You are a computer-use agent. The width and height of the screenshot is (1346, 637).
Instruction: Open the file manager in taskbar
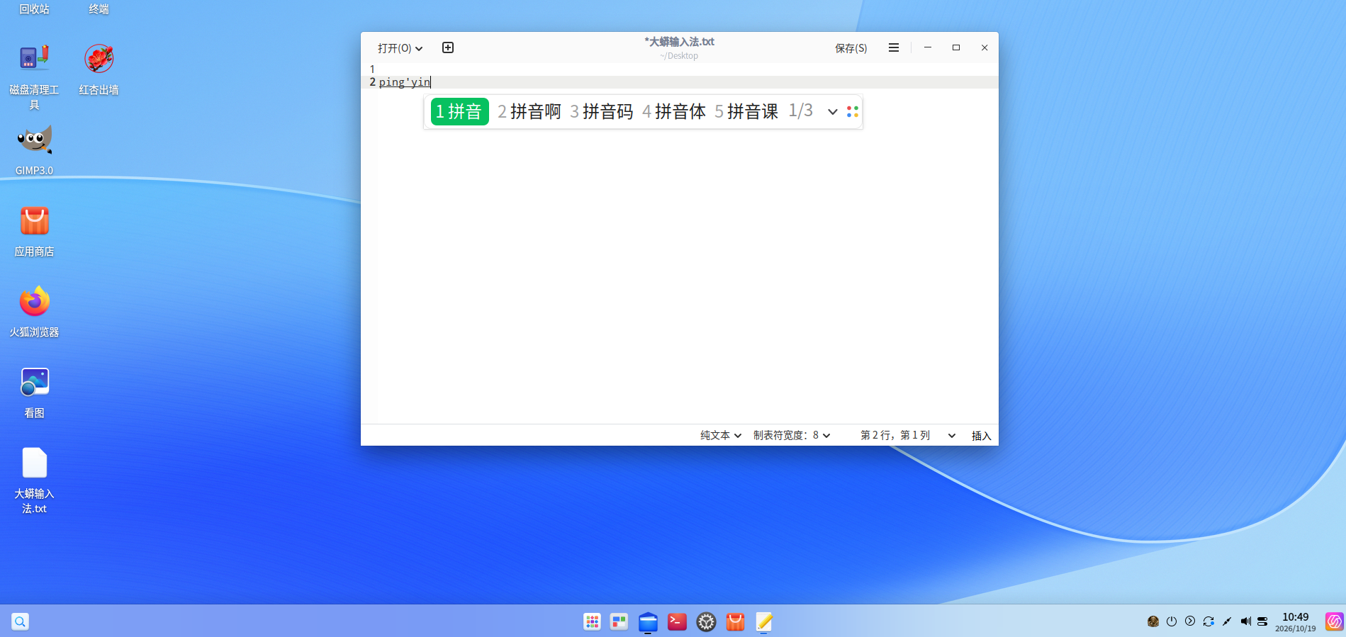(x=648, y=621)
